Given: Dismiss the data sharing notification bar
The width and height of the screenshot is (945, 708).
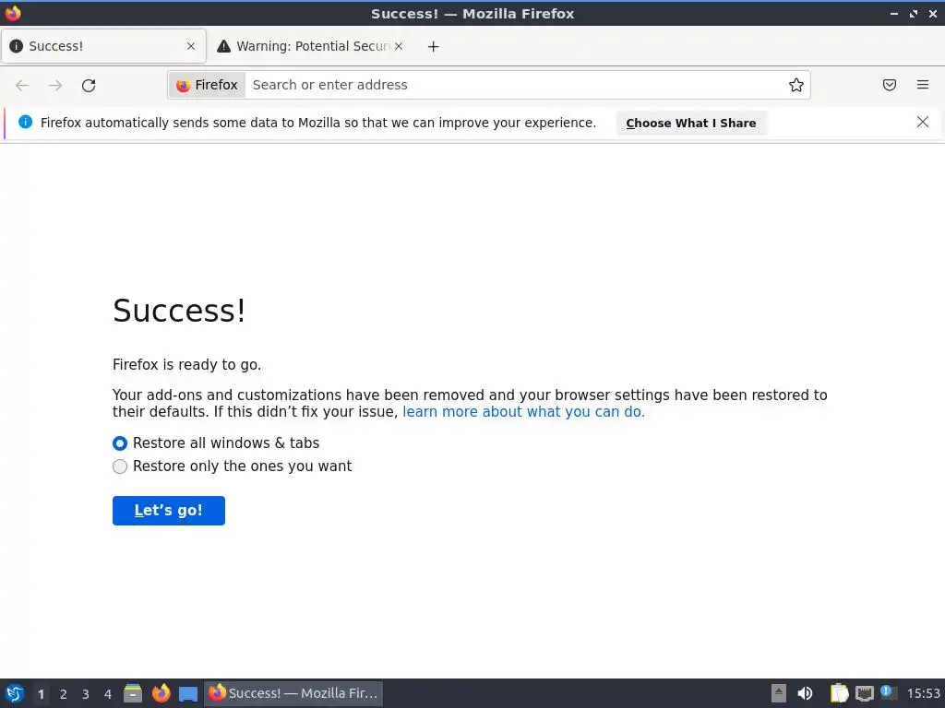Looking at the screenshot, I should tap(923, 123).
